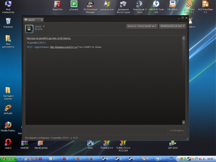This screenshot has width=216, height=162.
Task: Minimize the Steam chat window
Action: [x=179, y=18]
